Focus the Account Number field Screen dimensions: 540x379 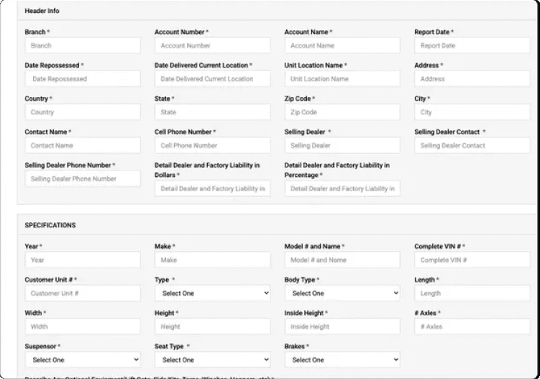point(212,45)
